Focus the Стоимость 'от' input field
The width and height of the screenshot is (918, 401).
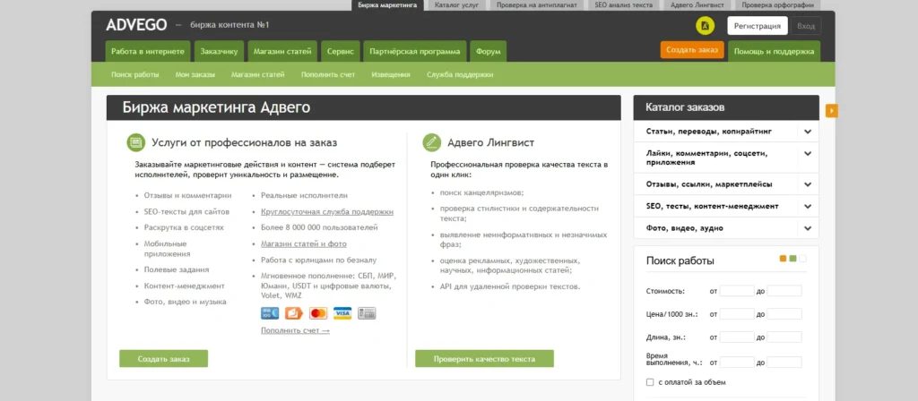pyautogui.click(x=737, y=291)
